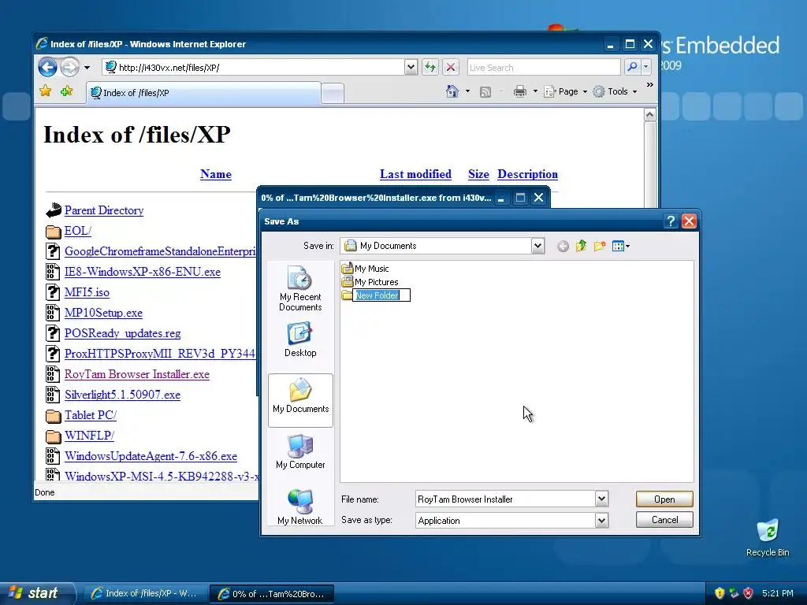This screenshot has height=605, width=807.
Task: Select Desktop in the places bar
Action: (x=300, y=340)
